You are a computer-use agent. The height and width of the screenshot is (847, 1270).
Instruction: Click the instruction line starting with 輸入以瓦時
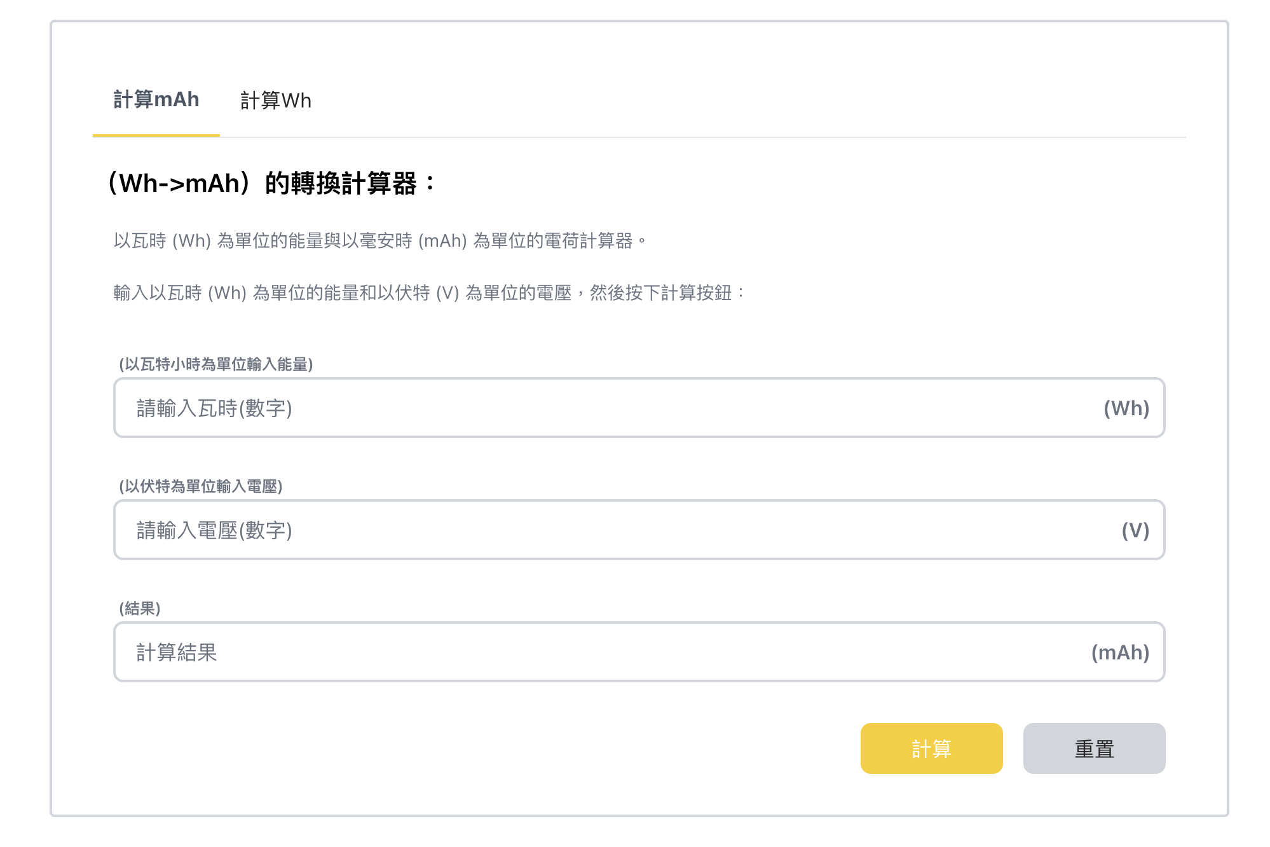pos(429,293)
